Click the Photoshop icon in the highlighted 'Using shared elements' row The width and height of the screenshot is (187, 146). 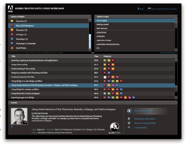(117, 85)
